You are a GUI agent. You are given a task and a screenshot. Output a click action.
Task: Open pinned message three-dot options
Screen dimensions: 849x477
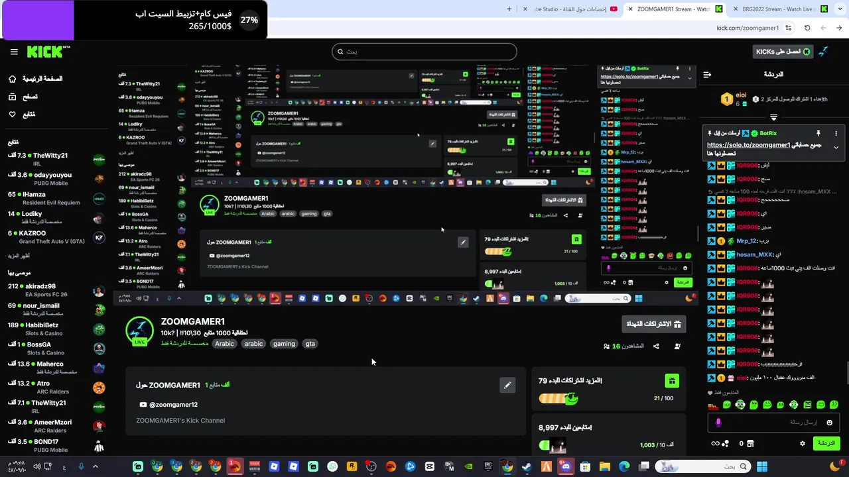tap(836, 133)
